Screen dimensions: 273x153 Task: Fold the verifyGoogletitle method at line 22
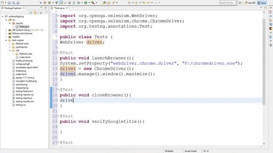58,116
